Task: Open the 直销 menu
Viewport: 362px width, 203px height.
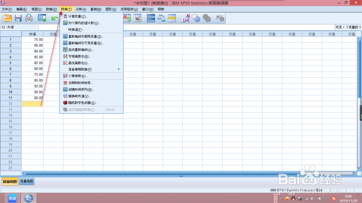Action: click(x=96, y=9)
